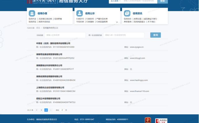Click 上海君优企业征信服务有限公司 entry
The image size is (199, 123).
50,87
